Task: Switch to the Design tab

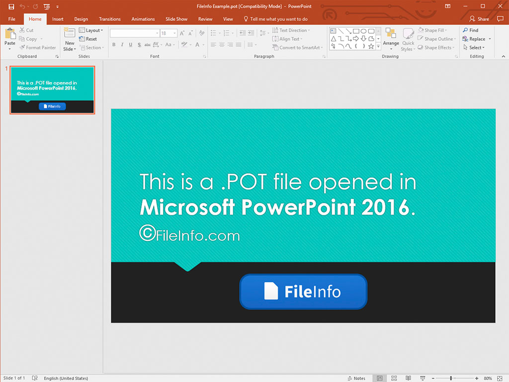Action: (x=81, y=19)
